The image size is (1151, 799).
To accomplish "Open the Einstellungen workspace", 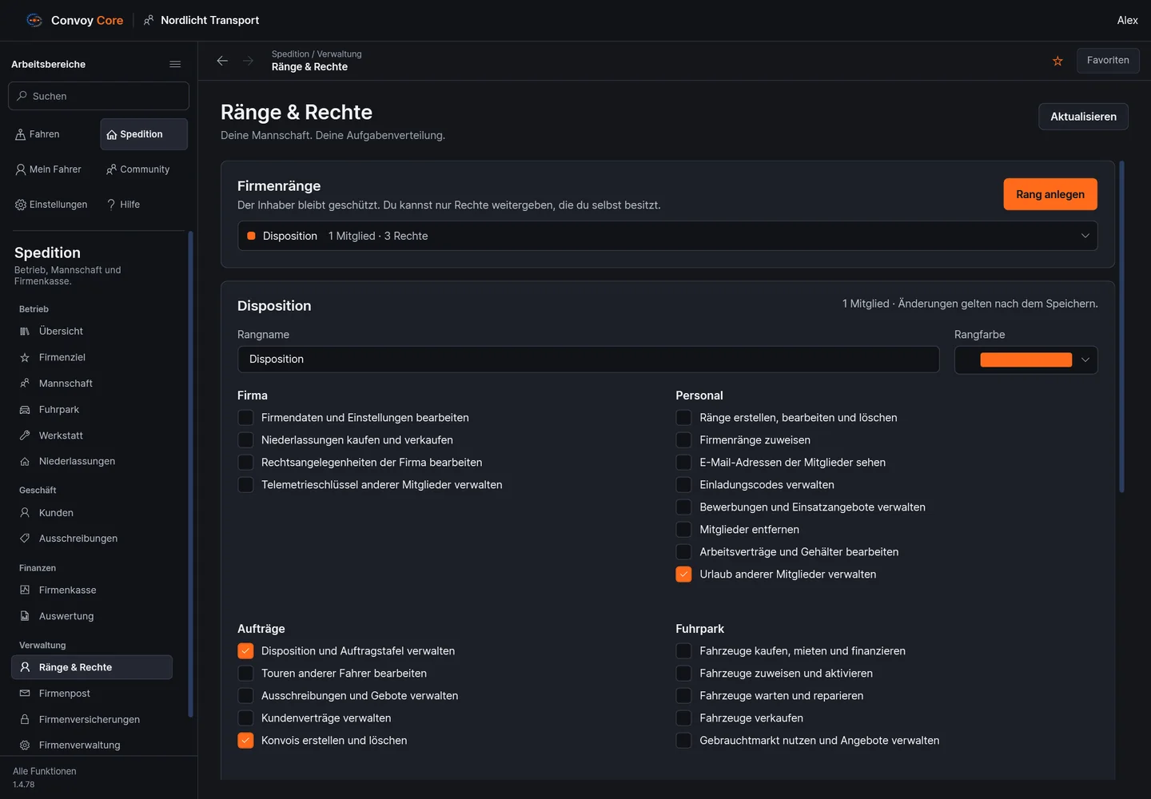I will (52, 205).
